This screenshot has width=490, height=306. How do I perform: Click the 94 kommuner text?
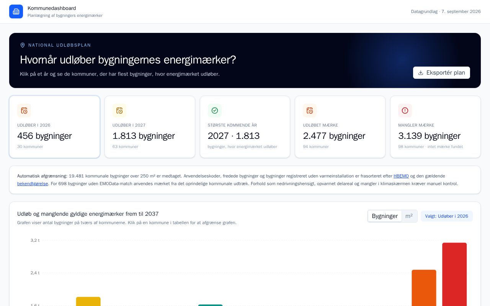coord(316,146)
